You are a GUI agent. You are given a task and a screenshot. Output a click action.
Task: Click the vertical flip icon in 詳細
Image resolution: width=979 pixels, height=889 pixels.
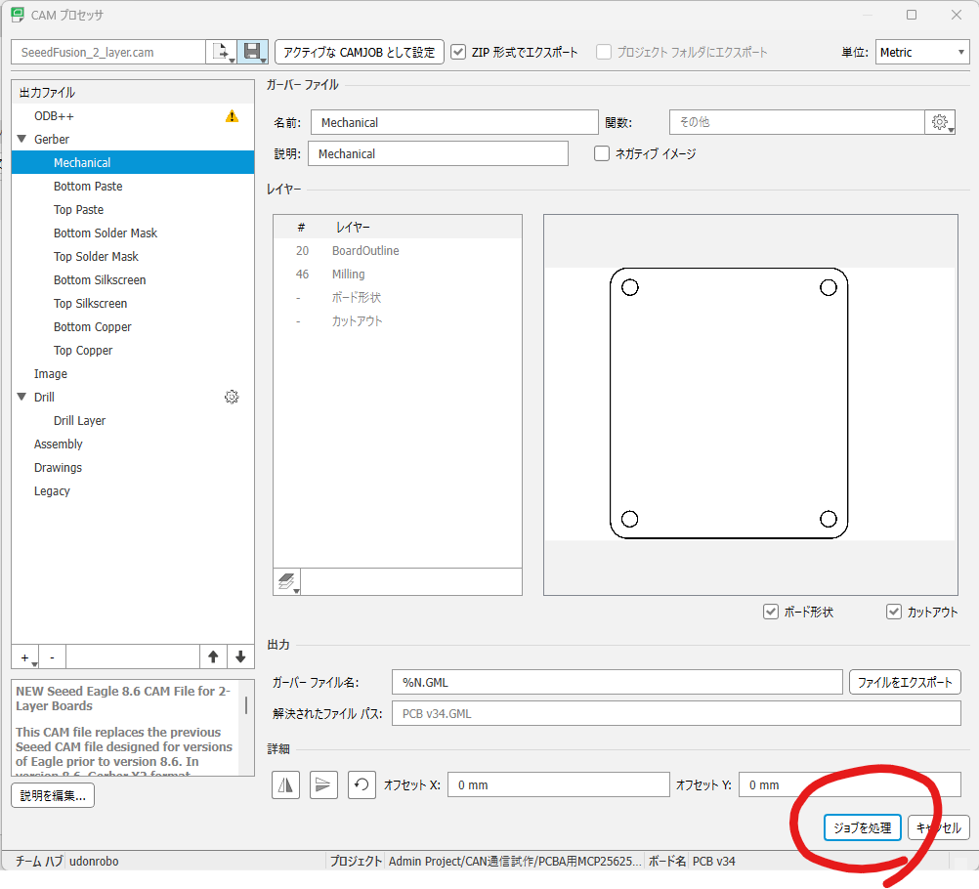point(323,784)
